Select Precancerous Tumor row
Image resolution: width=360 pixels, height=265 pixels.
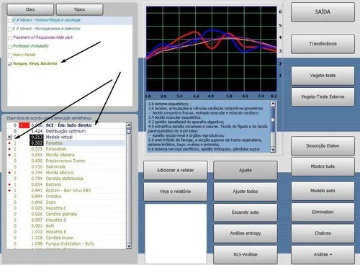[66, 161]
